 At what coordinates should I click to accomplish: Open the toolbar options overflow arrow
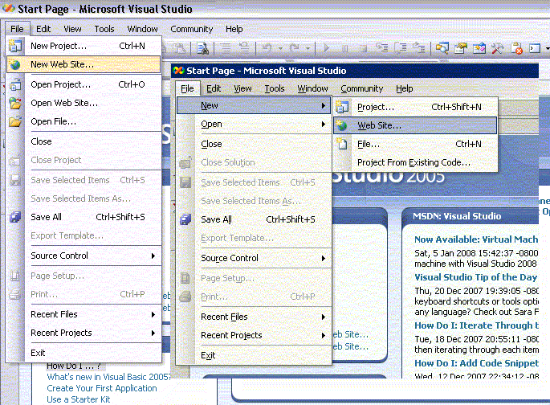pyautogui.click(x=548, y=48)
